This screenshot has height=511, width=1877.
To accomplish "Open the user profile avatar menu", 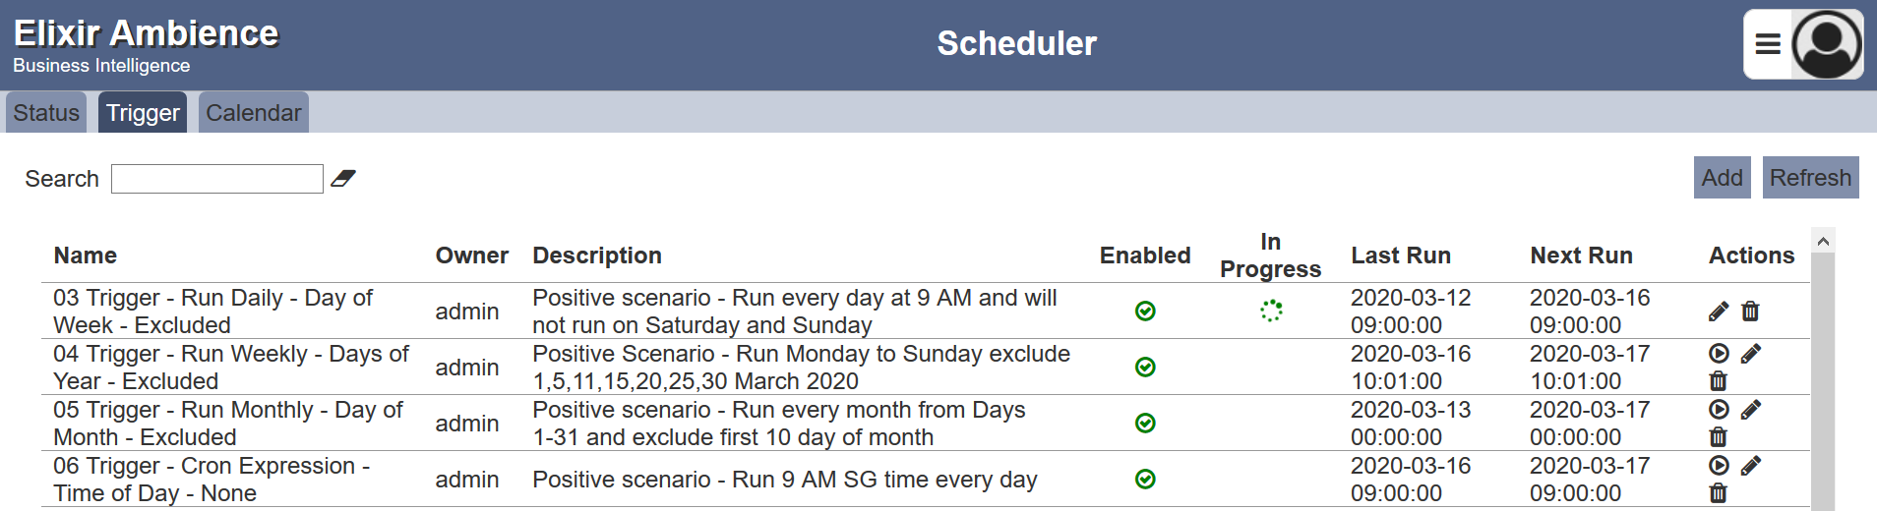I will [1826, 44].
